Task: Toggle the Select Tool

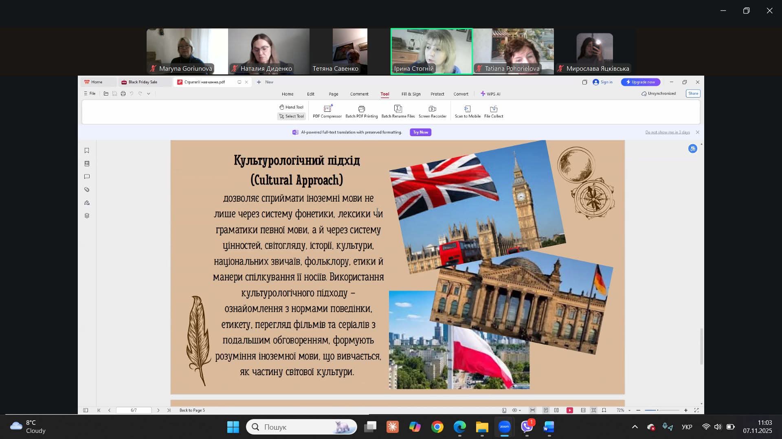Action: click(291, 116)
